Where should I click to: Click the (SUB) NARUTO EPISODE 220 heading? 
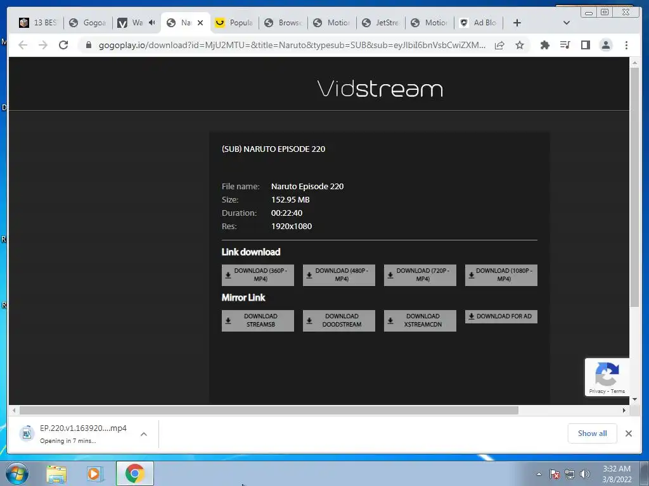[x=273, y=149]
